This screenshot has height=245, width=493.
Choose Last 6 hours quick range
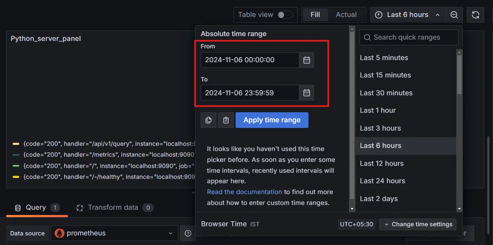[406, 146]
